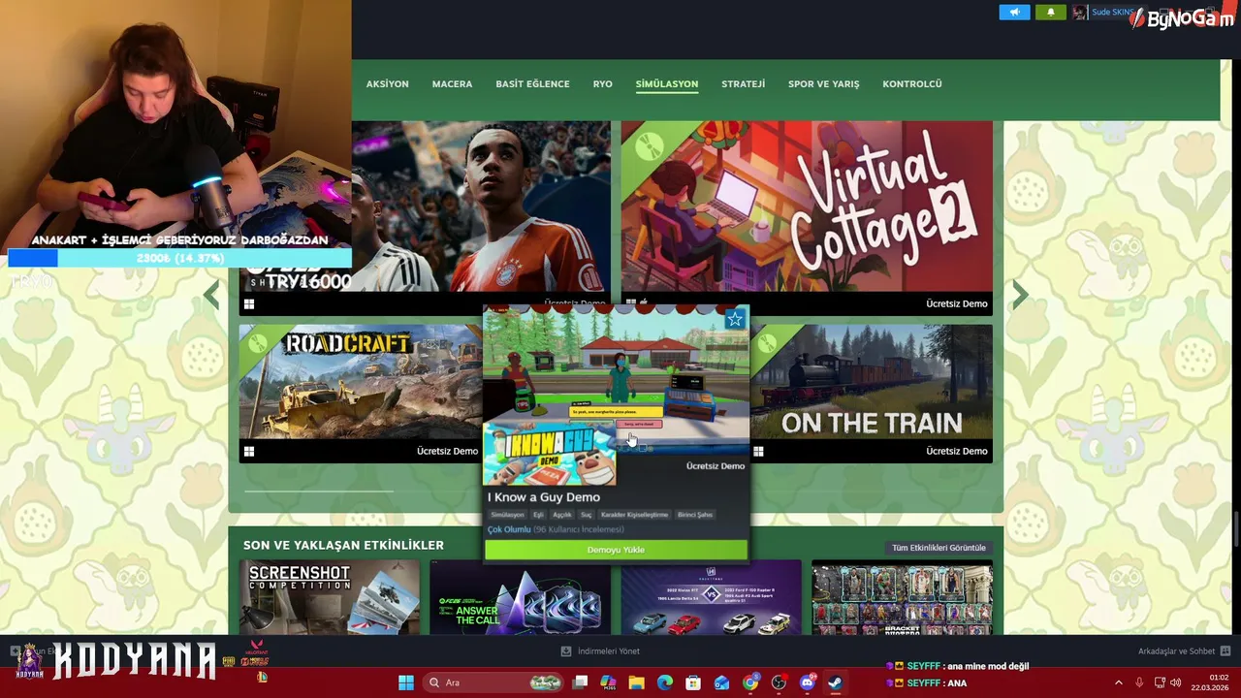
Task: Click the Karakter Kişiselleştirme tag
Action: [x=634, y=515]
